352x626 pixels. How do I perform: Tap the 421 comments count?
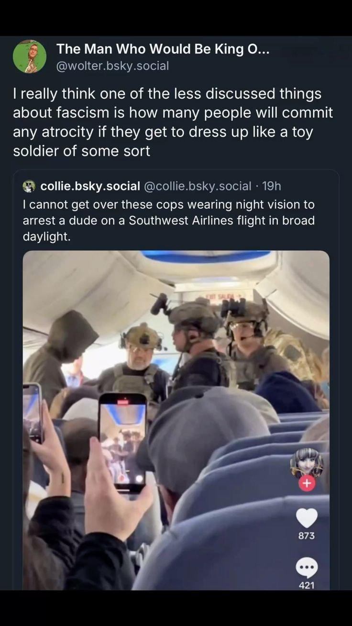pos(307,585)
